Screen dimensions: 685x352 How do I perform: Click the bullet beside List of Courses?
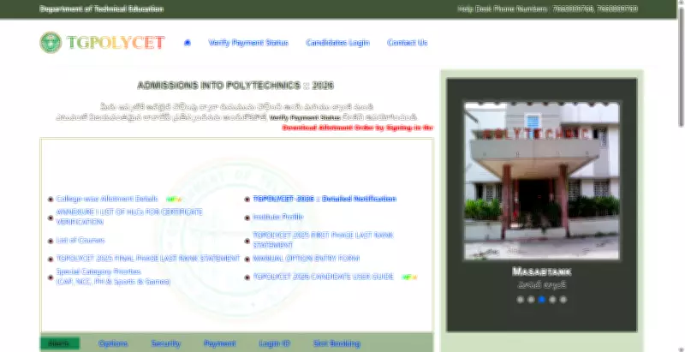pyautogui.click(x=51, y=241)
